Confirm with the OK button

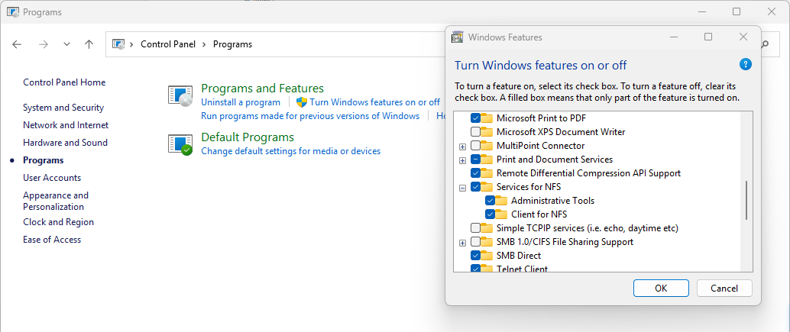661,288
